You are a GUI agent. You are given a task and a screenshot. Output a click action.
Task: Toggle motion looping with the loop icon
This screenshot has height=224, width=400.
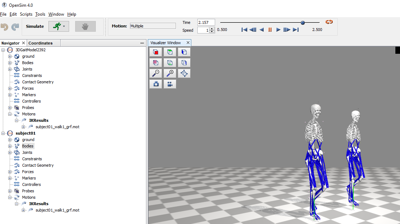[328, 22]
